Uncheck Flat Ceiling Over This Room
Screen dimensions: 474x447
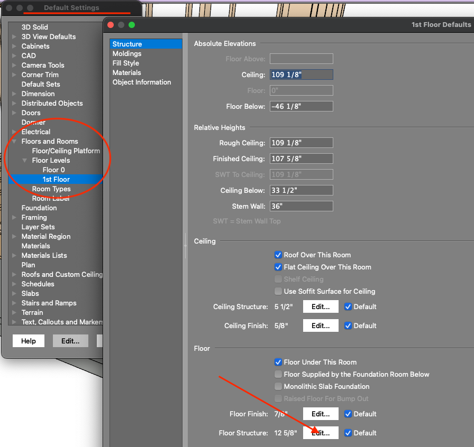coord(278,267)
